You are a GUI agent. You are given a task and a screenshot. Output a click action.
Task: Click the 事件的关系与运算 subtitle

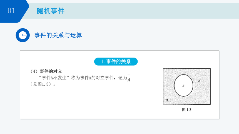click(58, 35)
